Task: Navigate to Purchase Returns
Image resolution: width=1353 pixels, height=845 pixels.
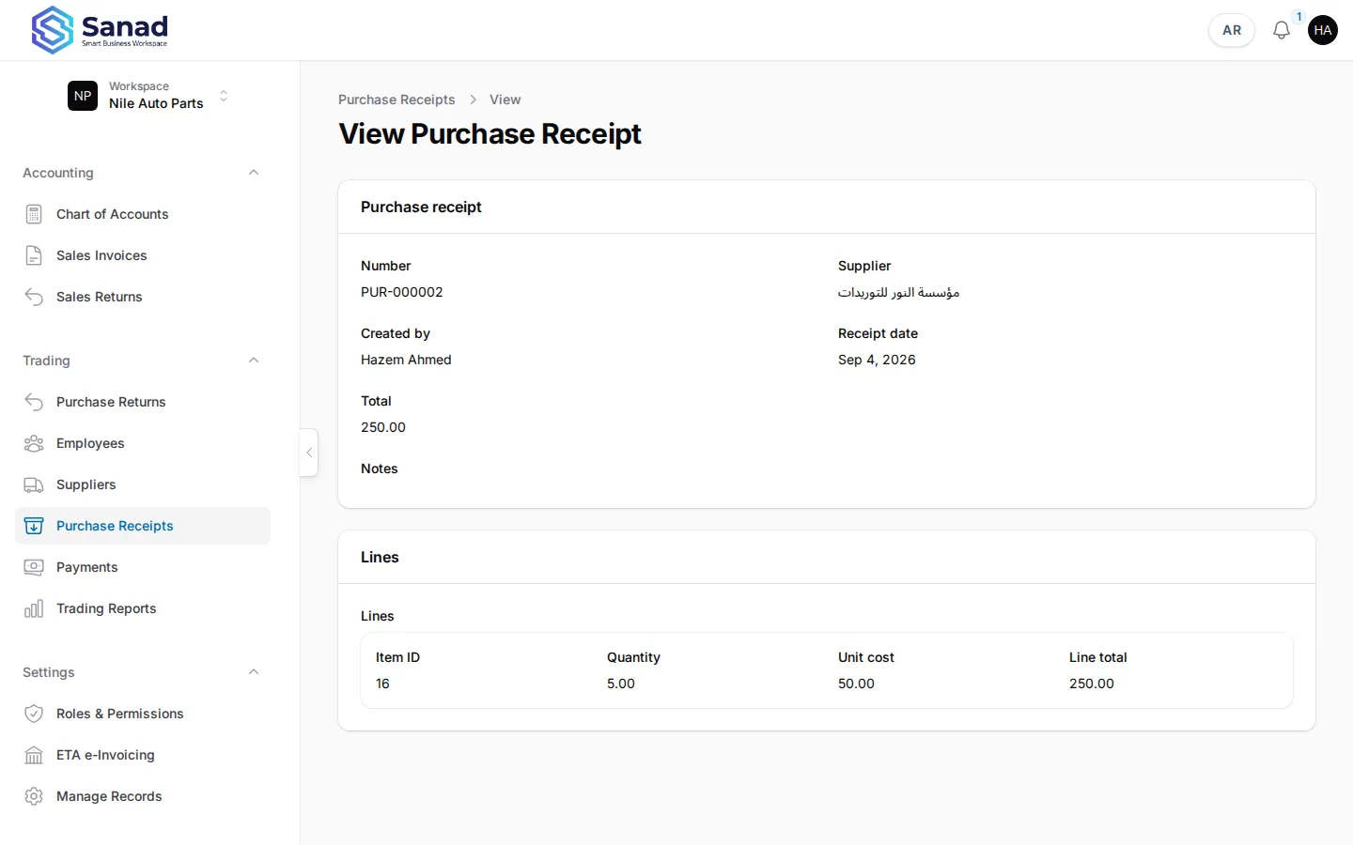Action: click(x=143, y=402)
